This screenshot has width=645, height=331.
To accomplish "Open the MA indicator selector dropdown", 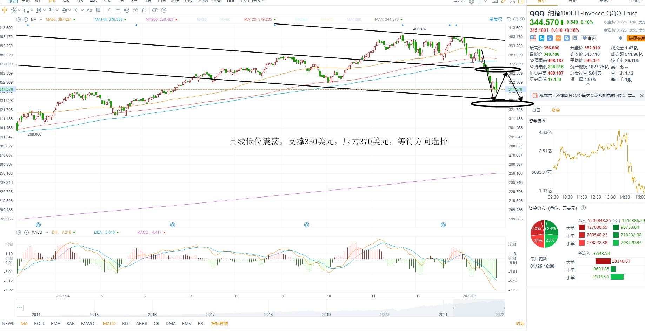I will tap(41, 19).
